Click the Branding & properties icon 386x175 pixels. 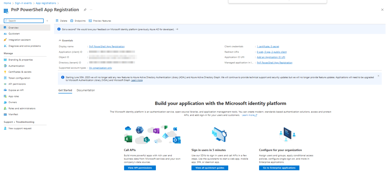point(5,60)
